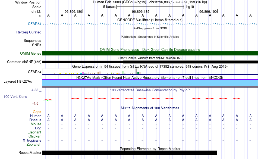Click position marker 96,896,180
Screen dimensions: 258x159
tap(73, 11)
